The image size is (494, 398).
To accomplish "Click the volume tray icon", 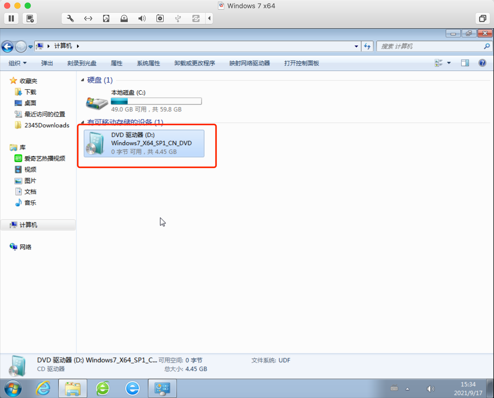I will tap(431, 389).
